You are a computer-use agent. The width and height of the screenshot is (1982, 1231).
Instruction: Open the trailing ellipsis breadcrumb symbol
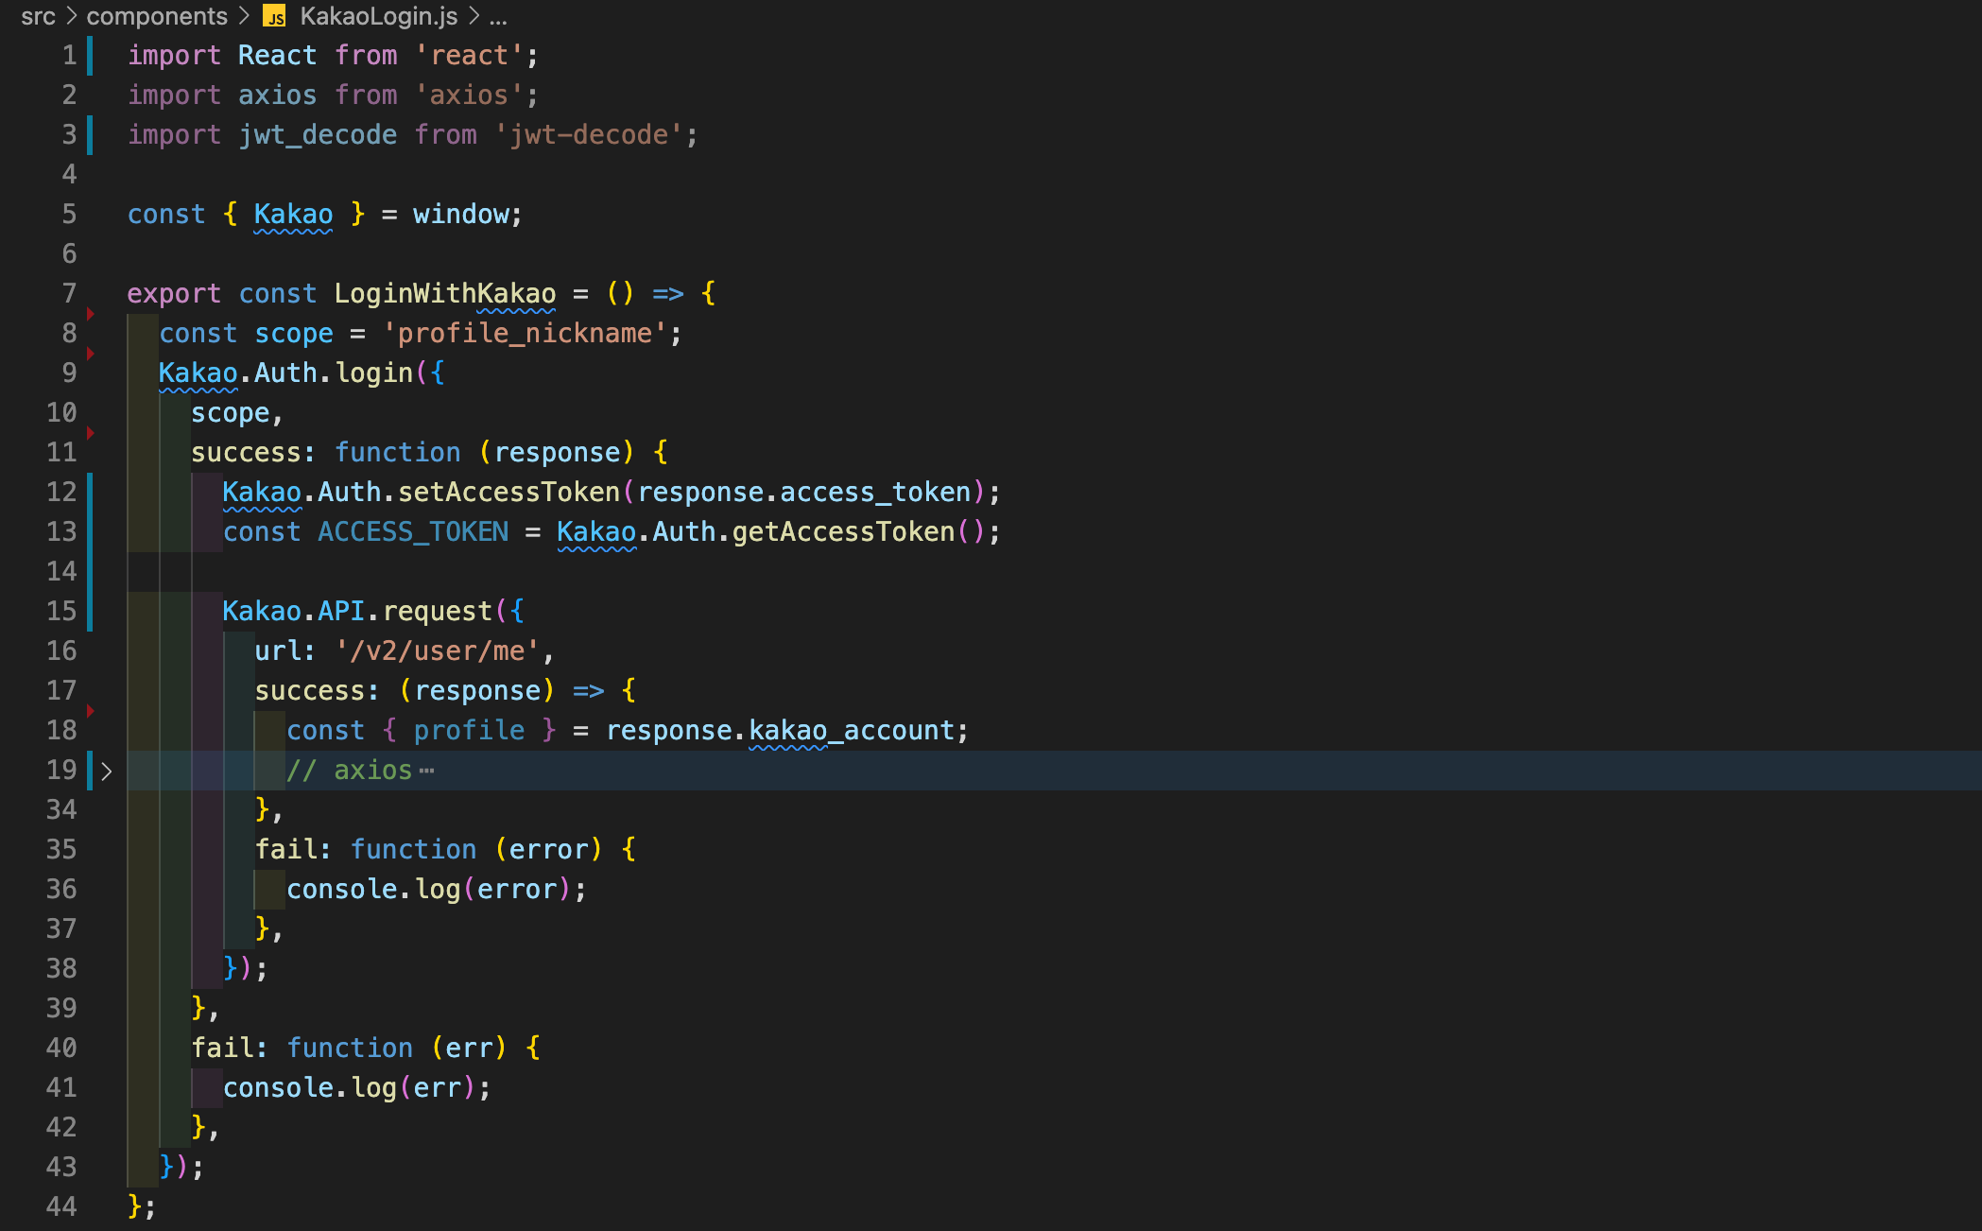(498, 18)
